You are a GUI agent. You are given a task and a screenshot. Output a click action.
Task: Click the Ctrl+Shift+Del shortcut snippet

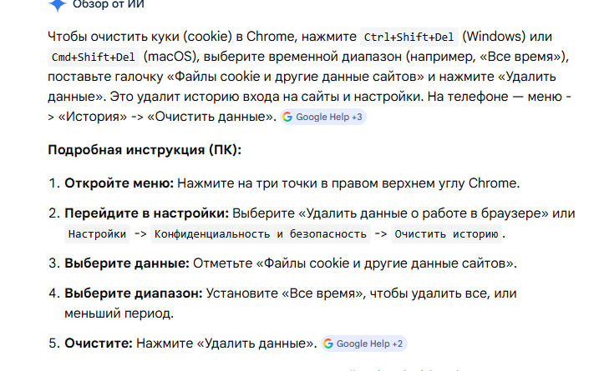pos(409,37)
